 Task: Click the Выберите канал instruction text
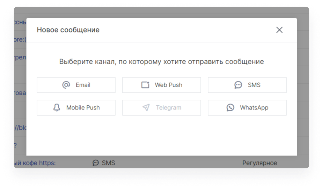161,61
